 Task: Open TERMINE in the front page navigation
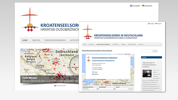(x=123, y=44)
